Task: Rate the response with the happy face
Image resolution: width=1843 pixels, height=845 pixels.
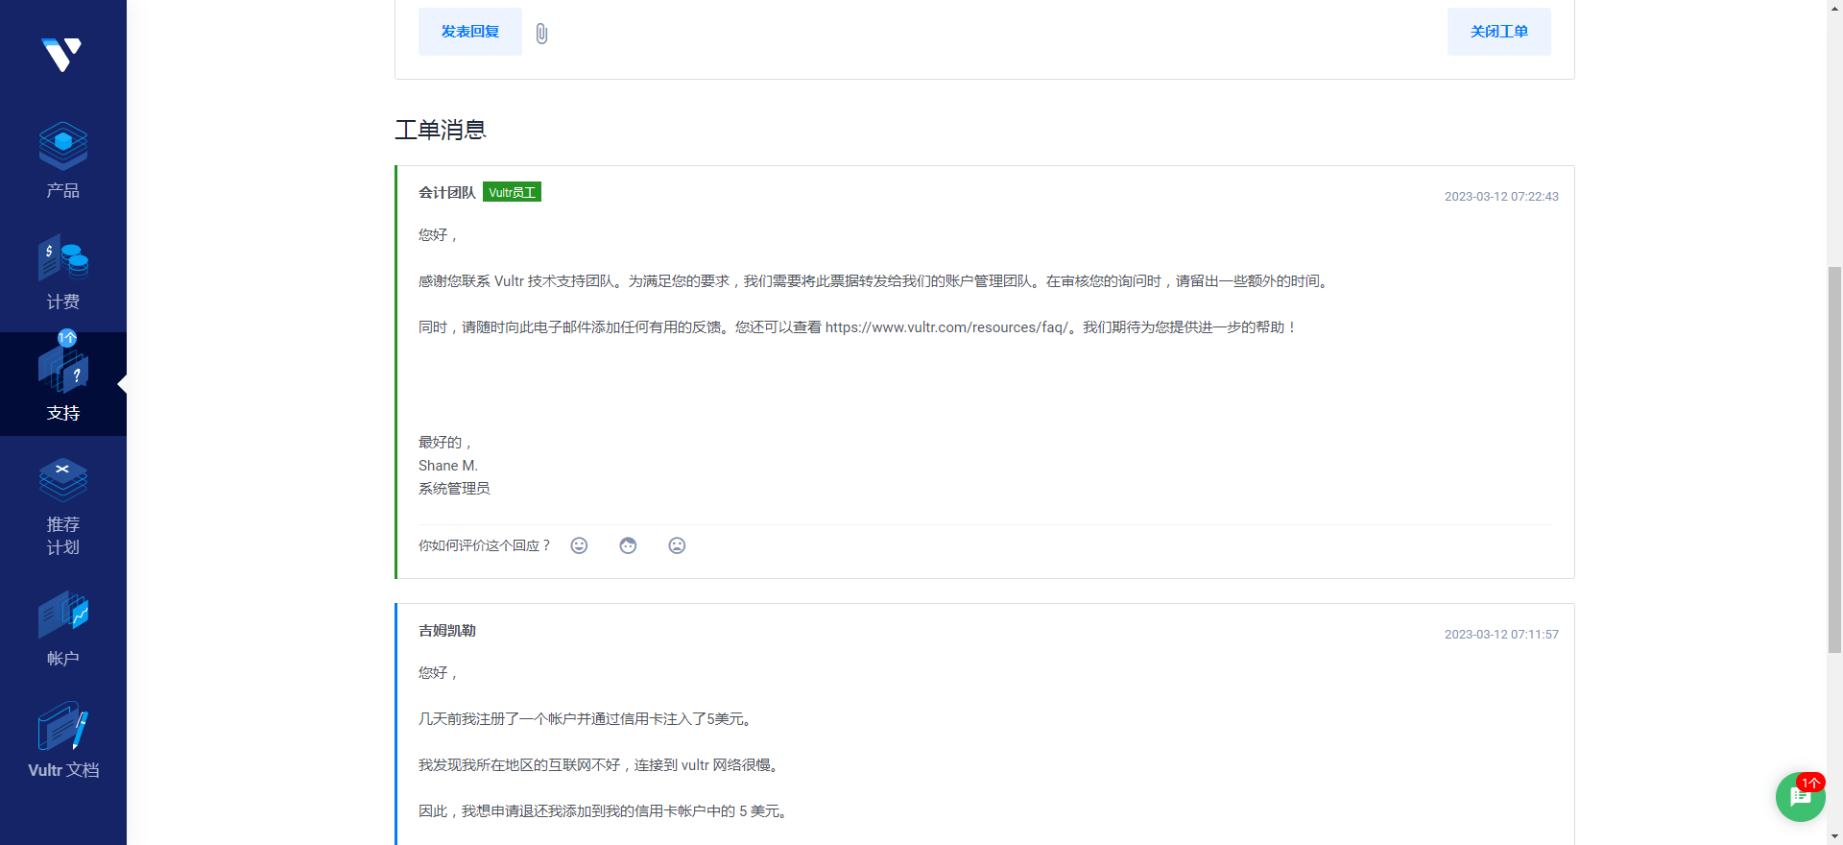Action: click(x=579, y=545)
